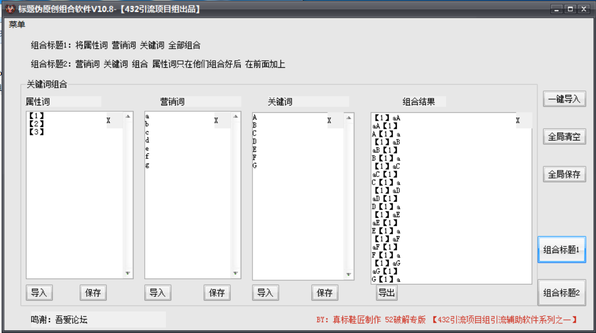Click the 组合标题2 button

click(562, 293)
